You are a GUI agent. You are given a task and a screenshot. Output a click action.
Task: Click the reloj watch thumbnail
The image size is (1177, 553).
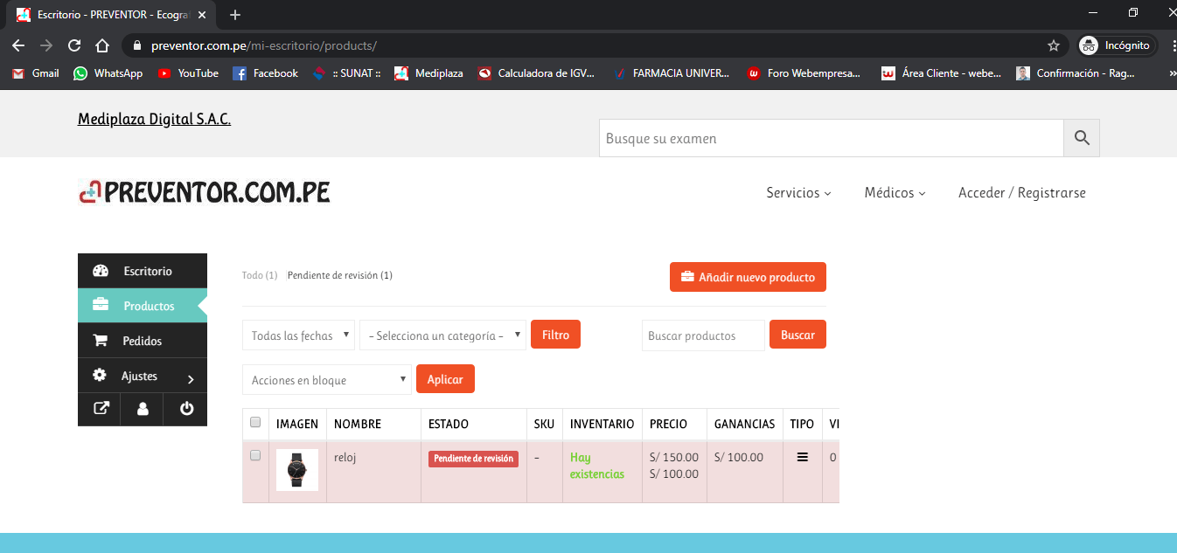click(297, 470)
